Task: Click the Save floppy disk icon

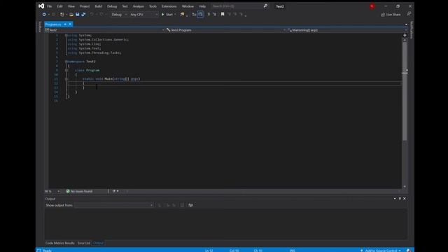Action: [x=78, y=14]
